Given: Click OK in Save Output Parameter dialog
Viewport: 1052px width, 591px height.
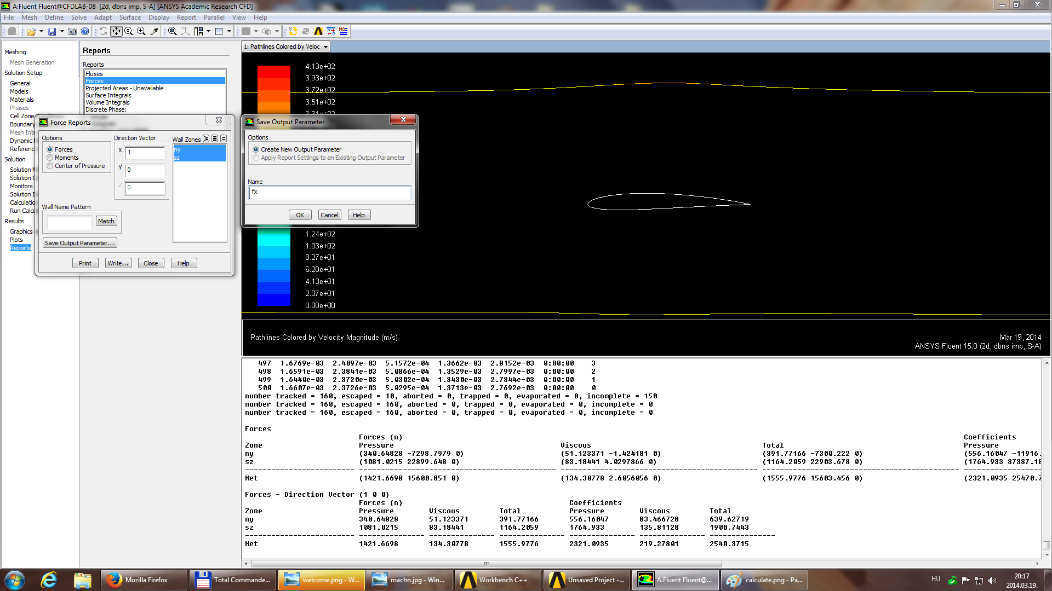Looking at the screenshot, I should (300, 215).
